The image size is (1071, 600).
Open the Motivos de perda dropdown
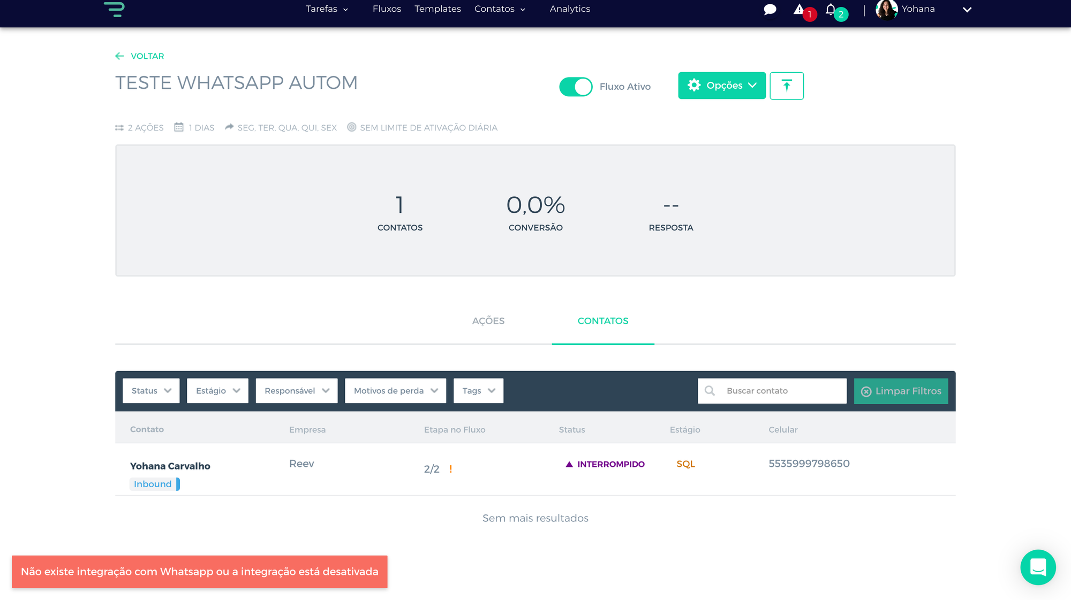click(x=395, y=391)
